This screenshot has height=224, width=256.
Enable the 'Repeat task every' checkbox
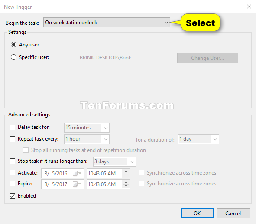12,139
